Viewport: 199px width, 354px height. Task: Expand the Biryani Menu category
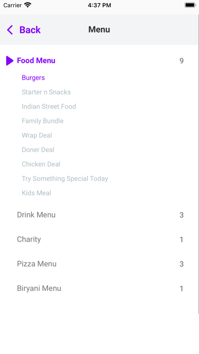tap(99, 288)
